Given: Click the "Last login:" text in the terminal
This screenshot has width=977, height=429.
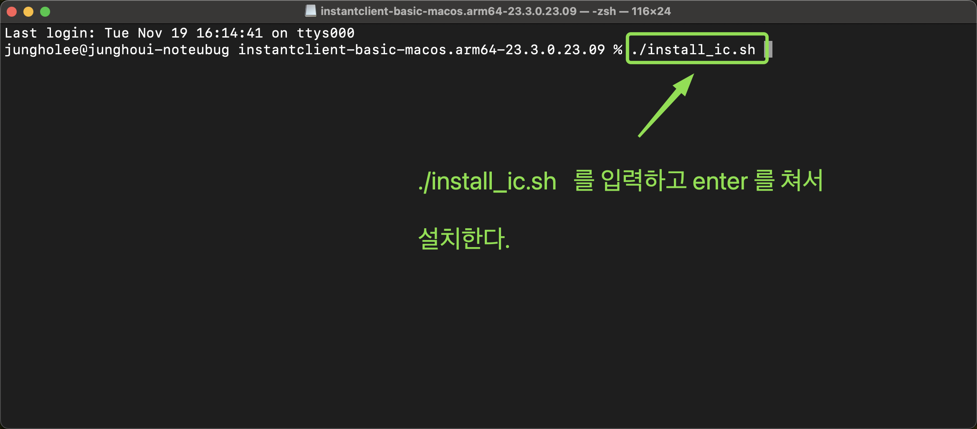Looking at the screenshot, I should pyautogui.click(x=50, y=33).
